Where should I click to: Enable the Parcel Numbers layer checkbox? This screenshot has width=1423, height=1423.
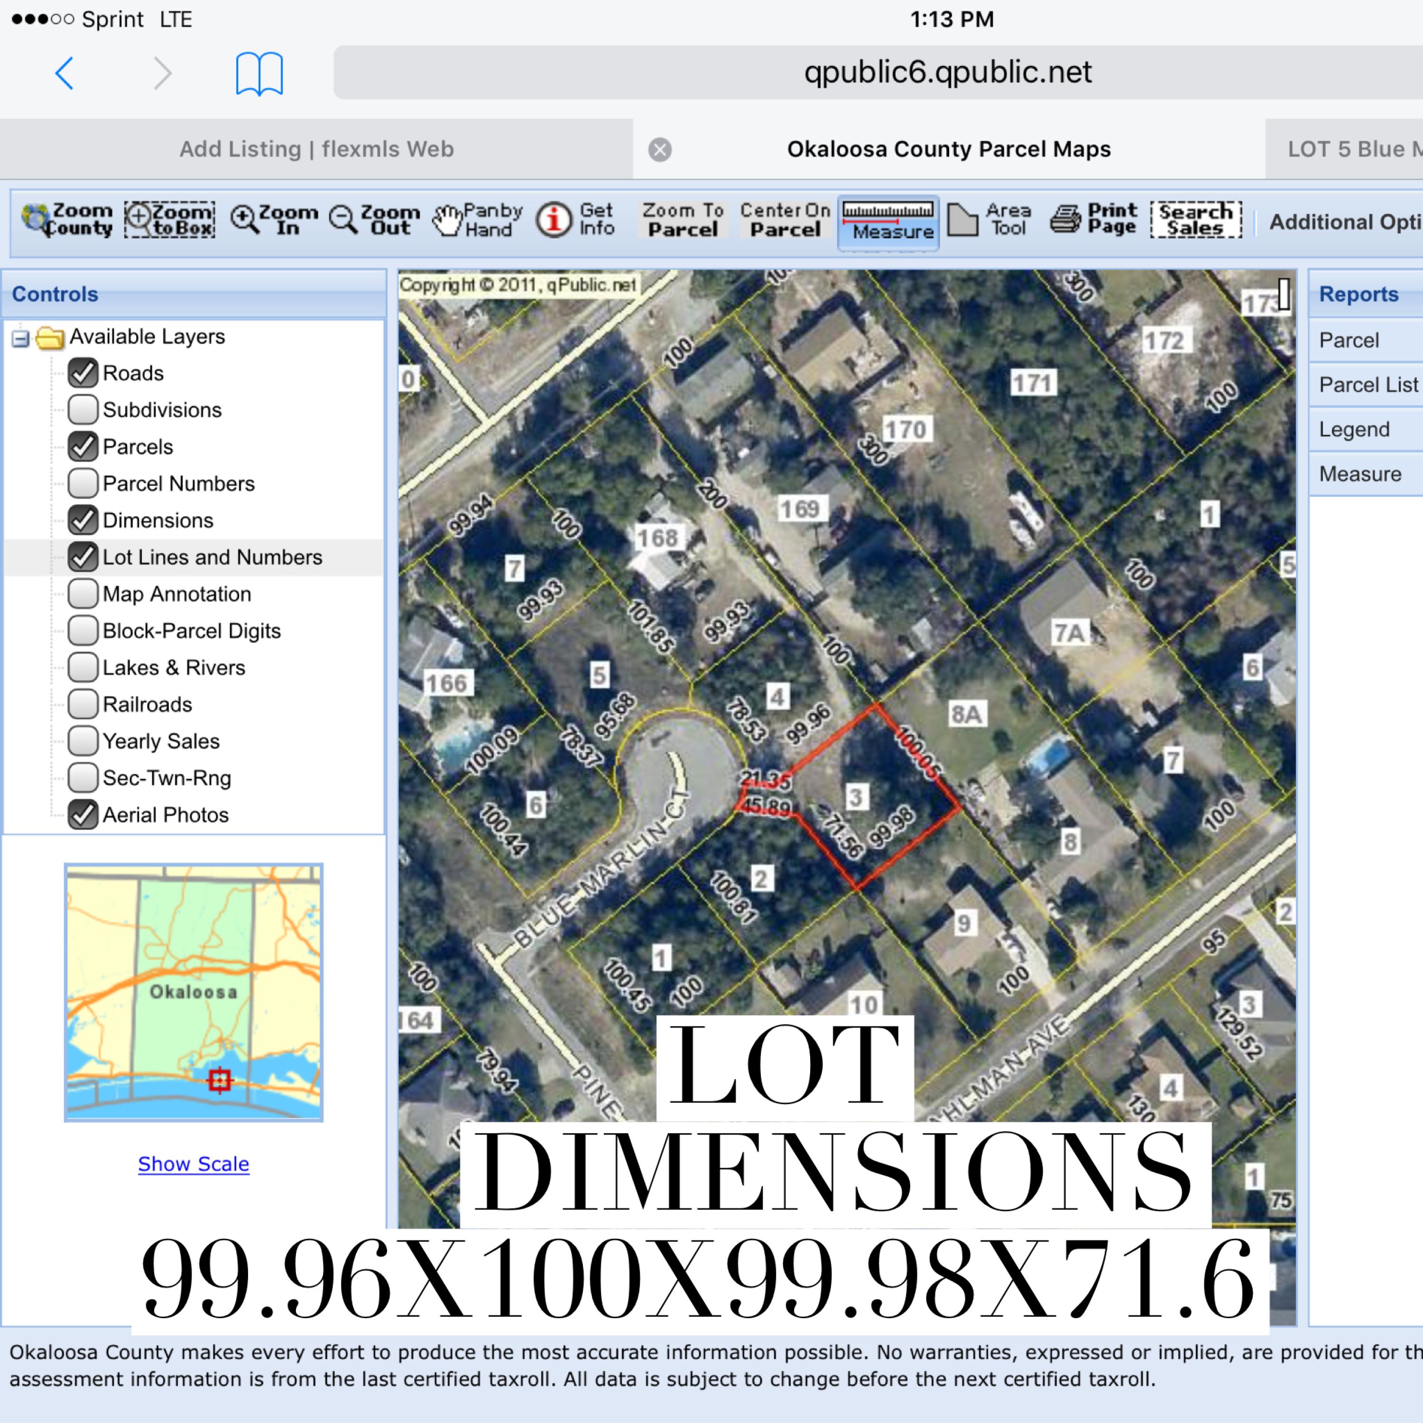coord(83,483)
